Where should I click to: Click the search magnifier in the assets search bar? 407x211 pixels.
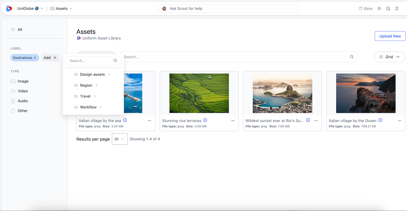tap(352, 57)
